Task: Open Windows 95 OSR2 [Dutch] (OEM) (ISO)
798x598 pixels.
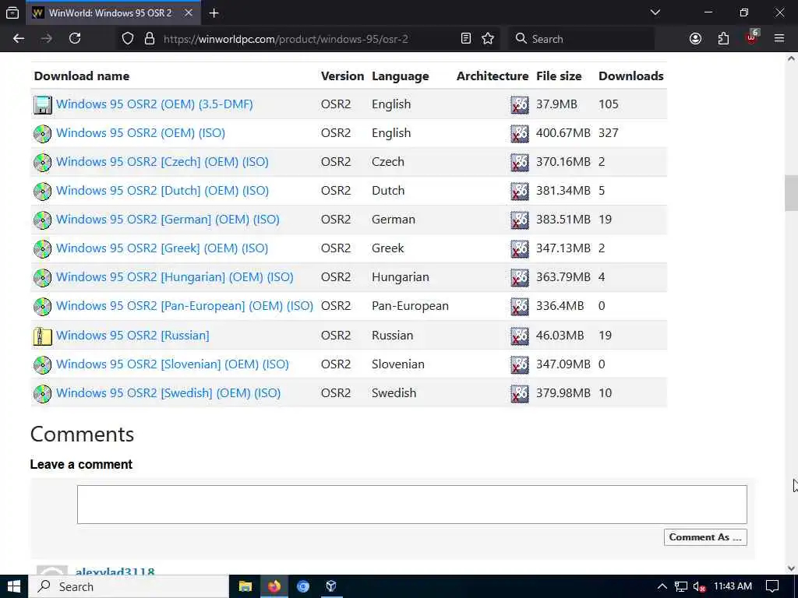Action: coord(162,191)
